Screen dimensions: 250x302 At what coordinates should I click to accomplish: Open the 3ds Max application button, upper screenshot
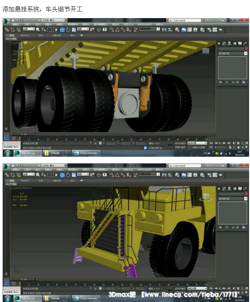[x=6, y=21]
